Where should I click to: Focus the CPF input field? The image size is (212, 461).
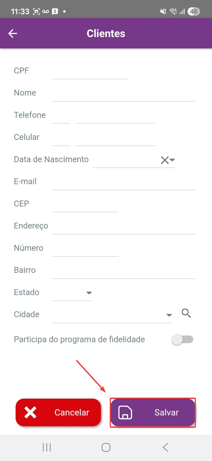point(90,72)
